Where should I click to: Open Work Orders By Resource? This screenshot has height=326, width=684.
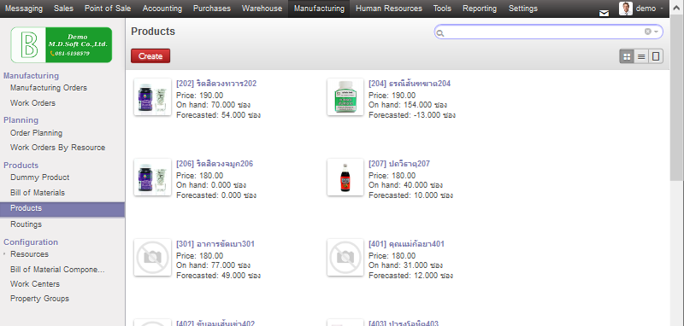click(x=57, y=148)
